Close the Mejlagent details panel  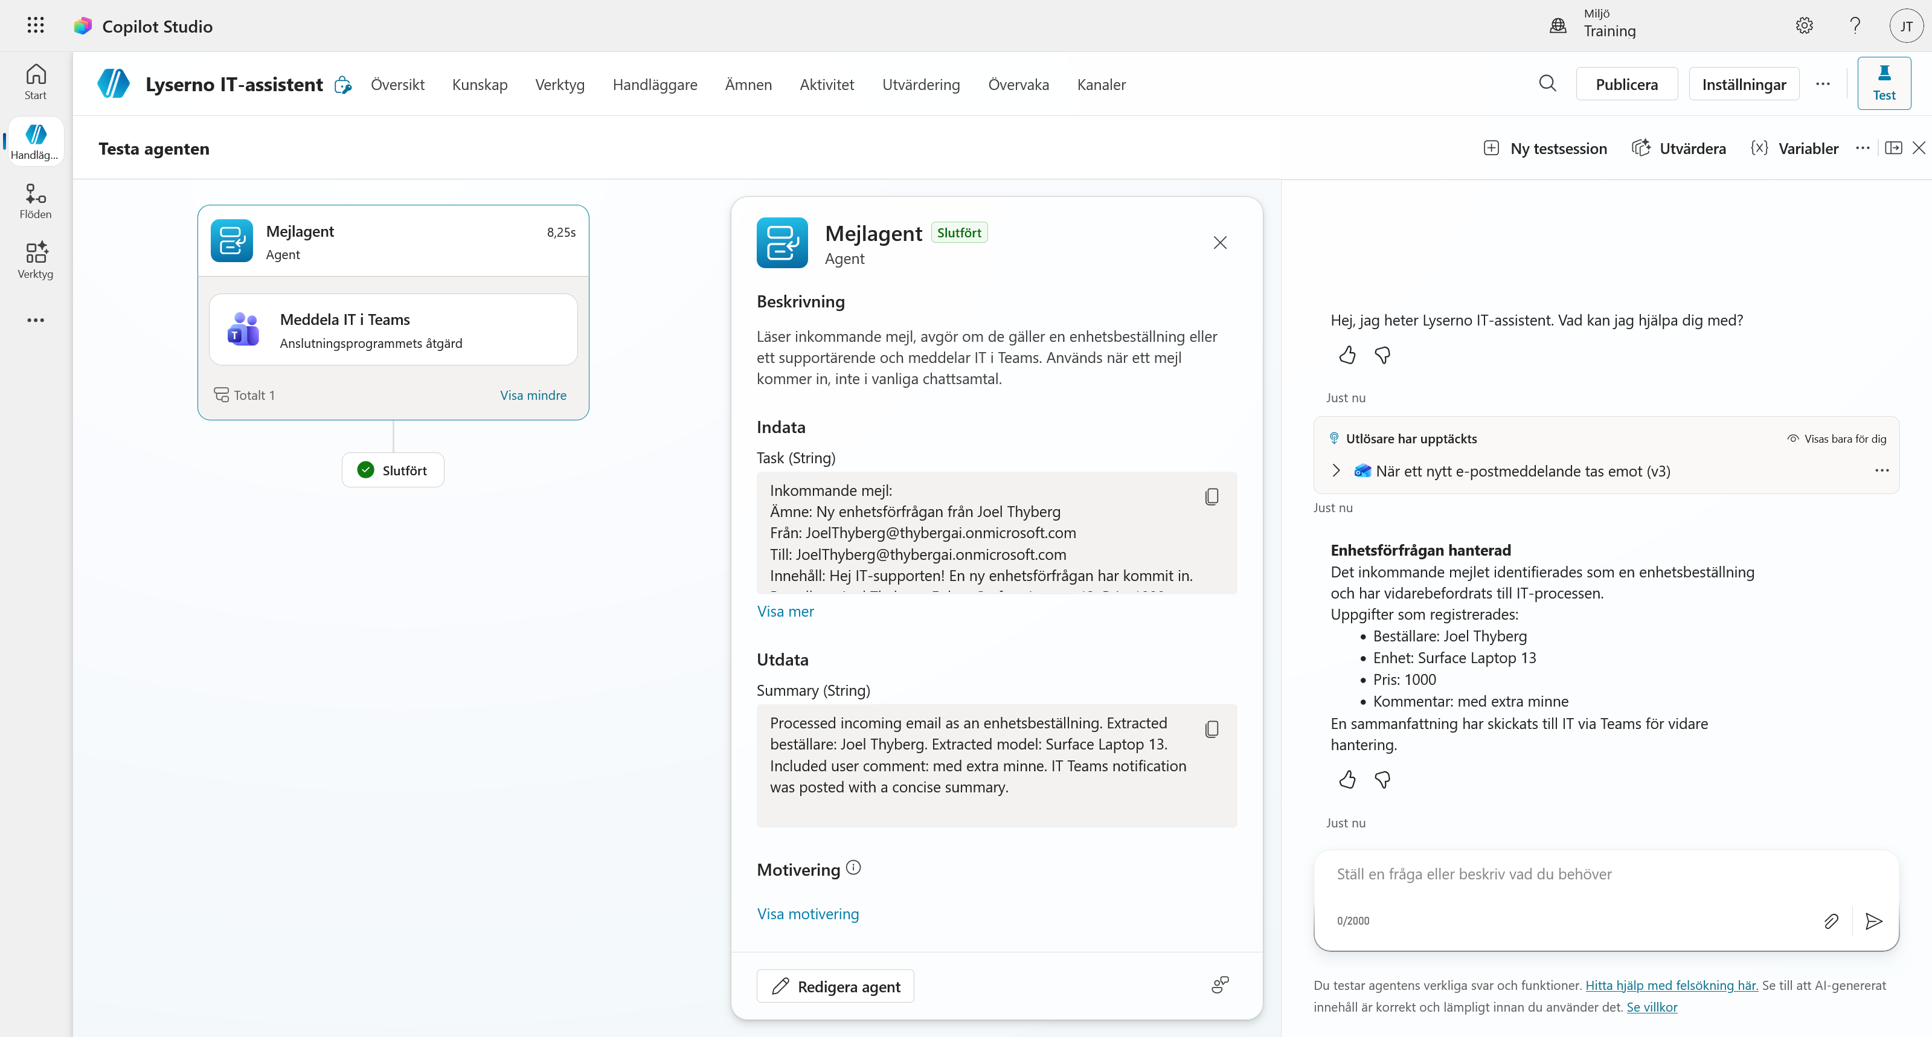(x=1219, y=242)
